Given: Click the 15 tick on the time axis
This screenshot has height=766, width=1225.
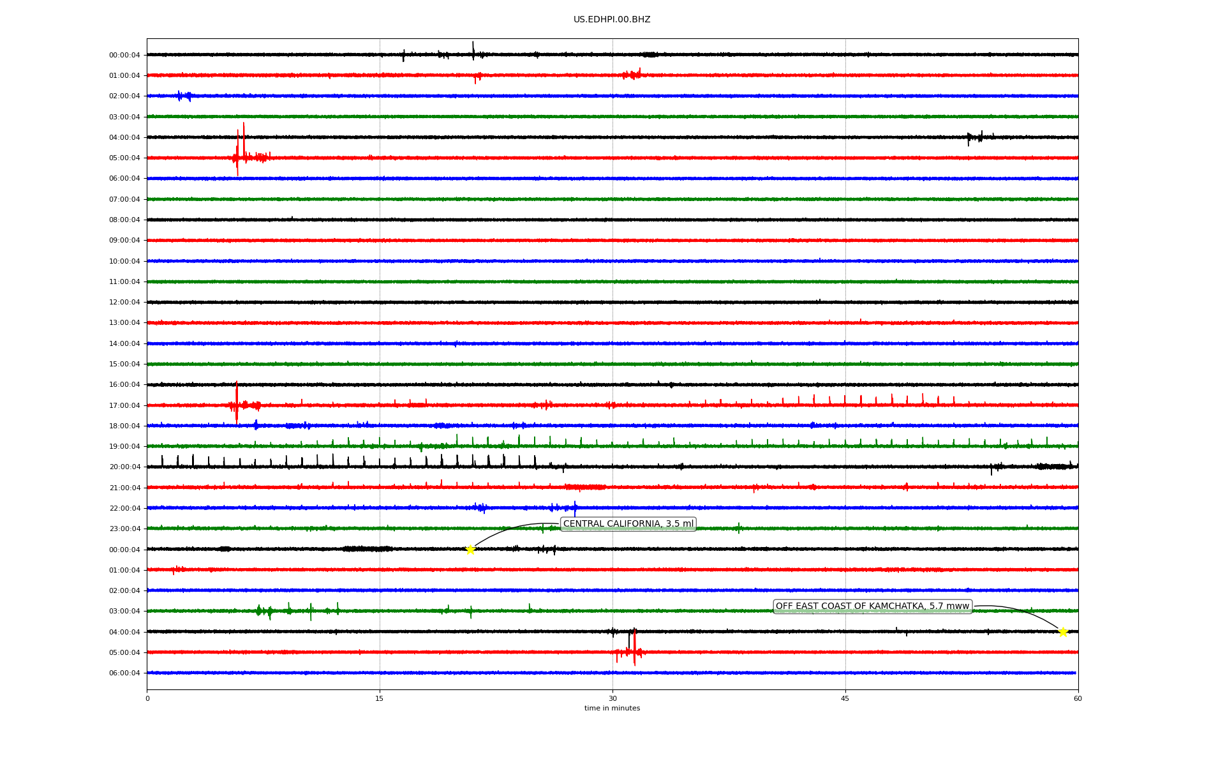Looking at the screenshot, I should [380, 698].
